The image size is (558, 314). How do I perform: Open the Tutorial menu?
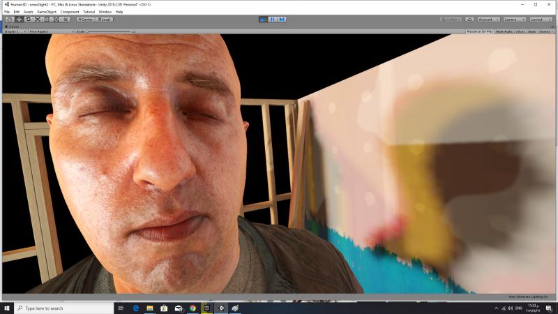click(89, 12)
